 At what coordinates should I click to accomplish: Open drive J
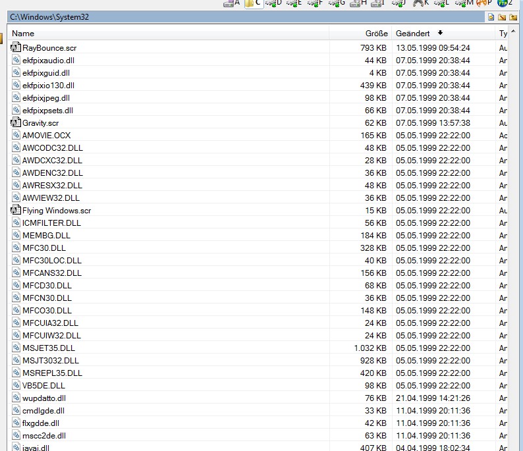[x=399, y=3]
